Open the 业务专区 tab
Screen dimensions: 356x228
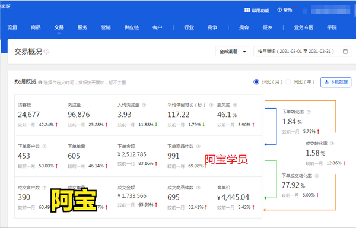coord(304,27)
